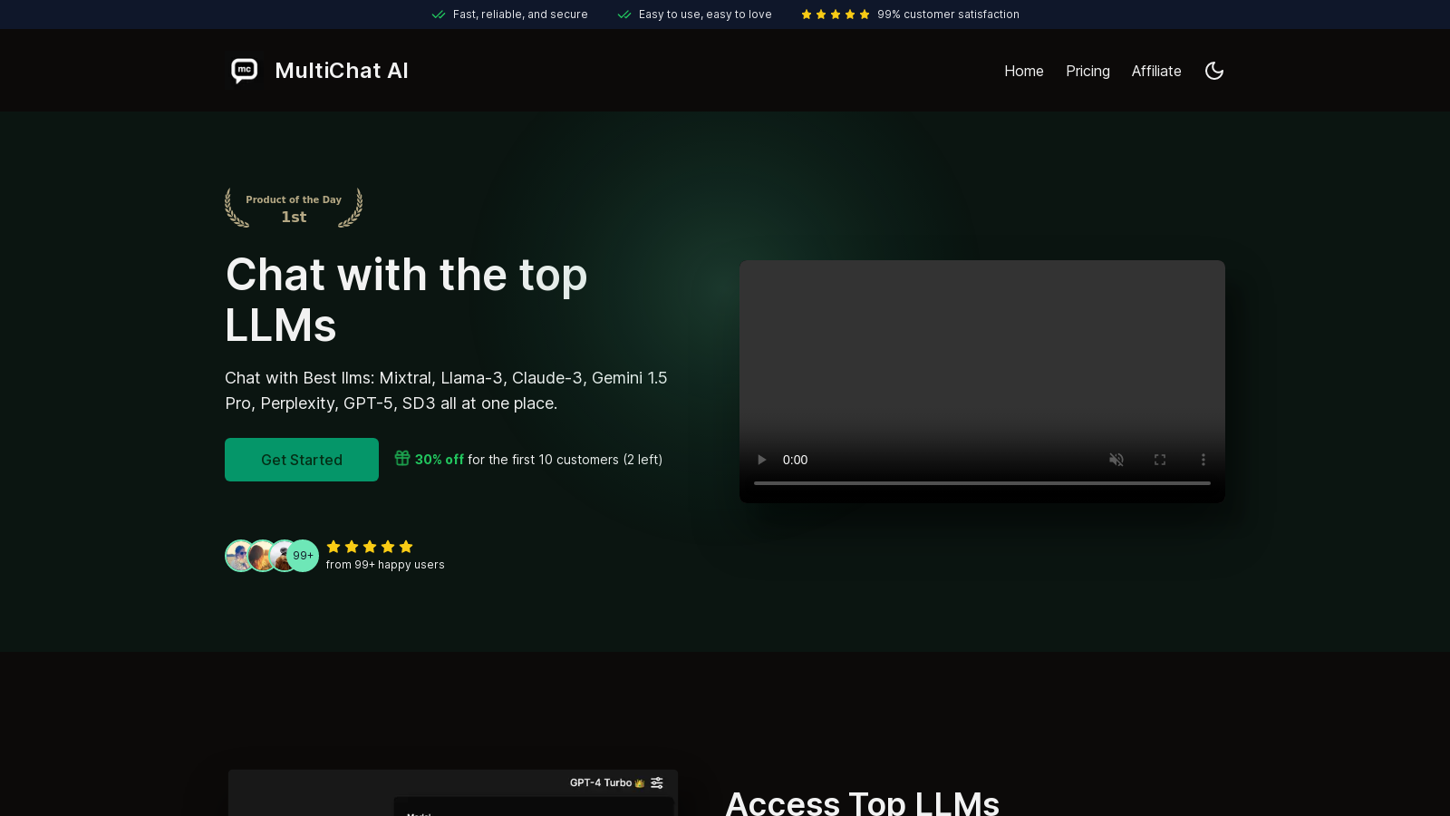Viewport: 1450px width, 816px height.
Task: Enter fullscreen on the video player
Action: pyautogui.click(x=1160, y=460)
